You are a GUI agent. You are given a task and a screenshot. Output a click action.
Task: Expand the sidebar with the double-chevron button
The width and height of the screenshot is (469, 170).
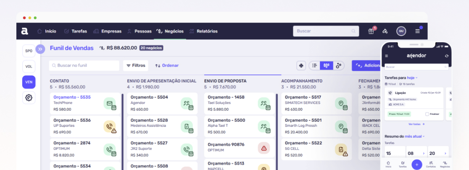pyautogui.click(x=40, y=49)
